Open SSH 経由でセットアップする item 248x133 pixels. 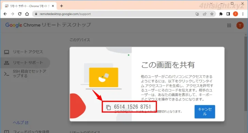click(30, 73)
